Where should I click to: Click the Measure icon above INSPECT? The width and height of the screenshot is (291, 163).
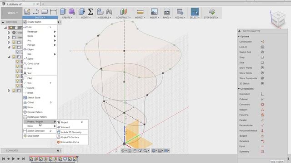tap(140, 12)
